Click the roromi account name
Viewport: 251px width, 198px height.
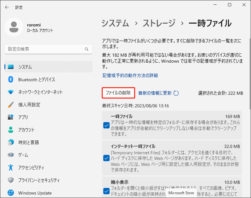pos(34,25)
